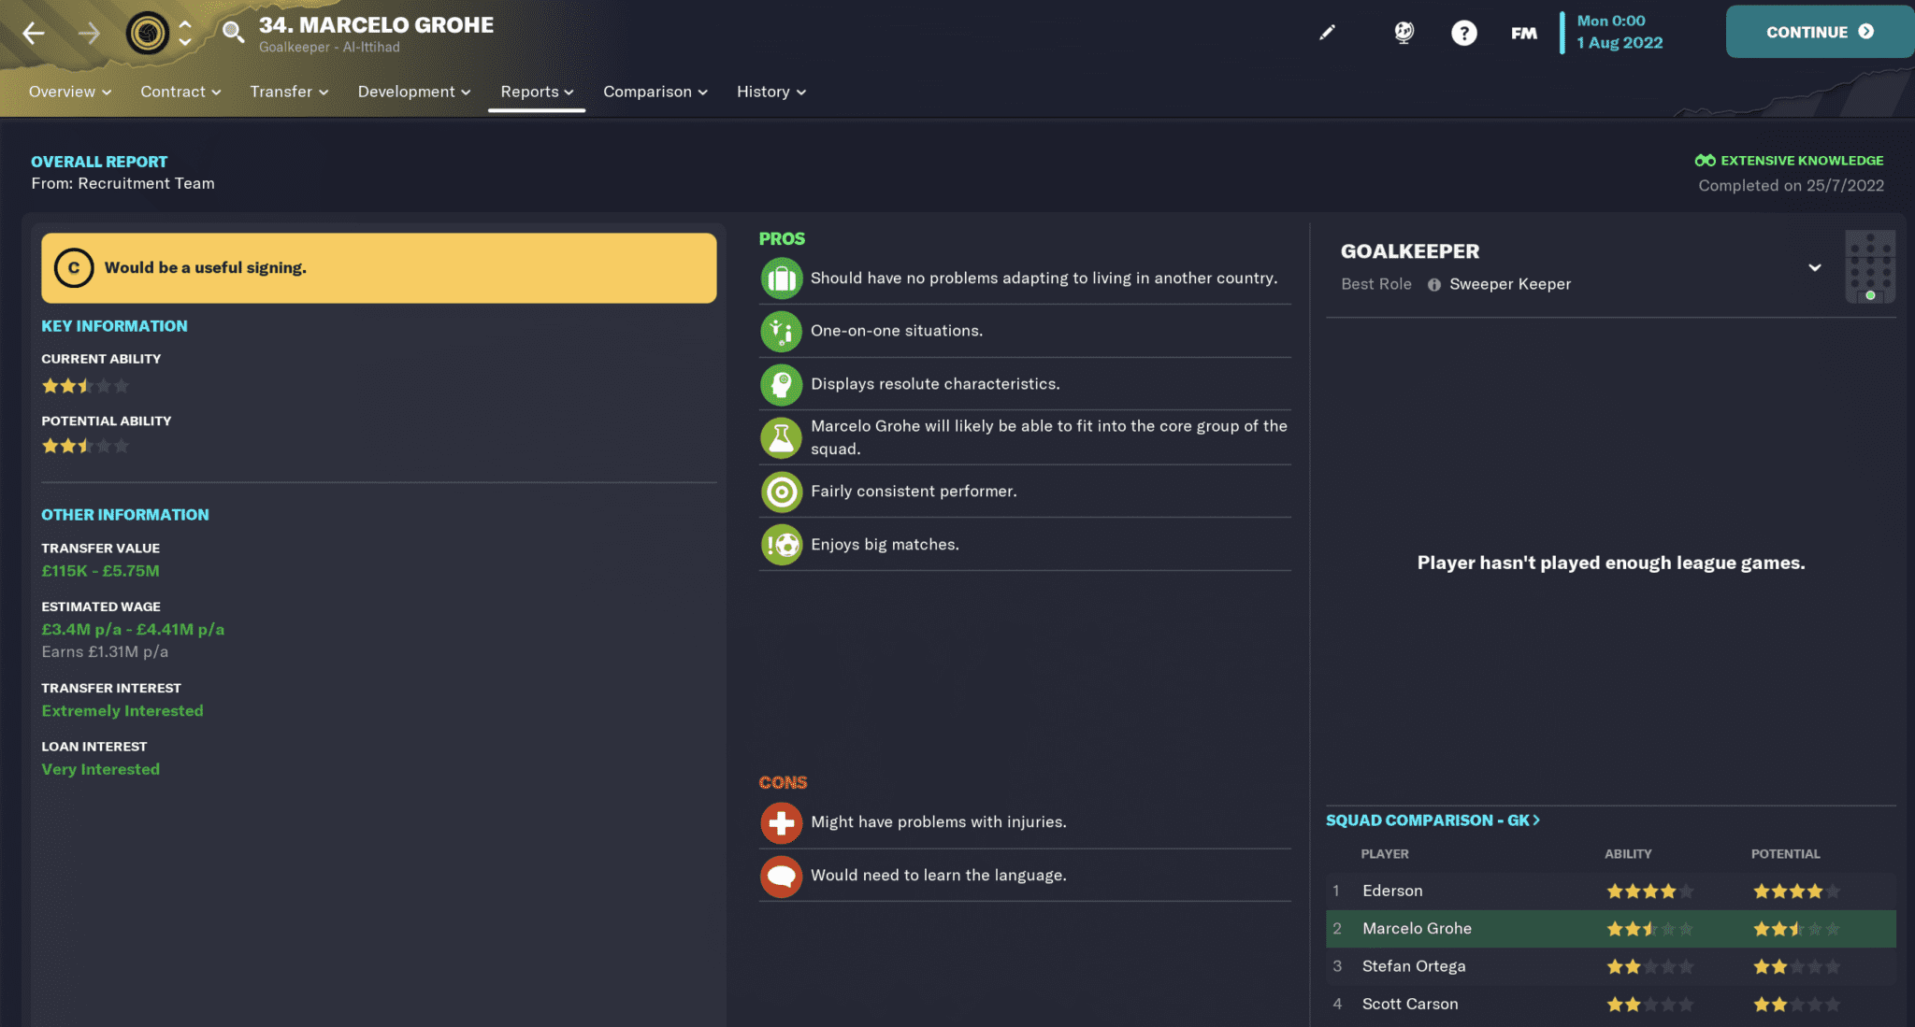The width and height of the screenshot is (1915, 1027).
Task: Click the football 'Enjoys big matches' icon
Action: click(781, 544)
